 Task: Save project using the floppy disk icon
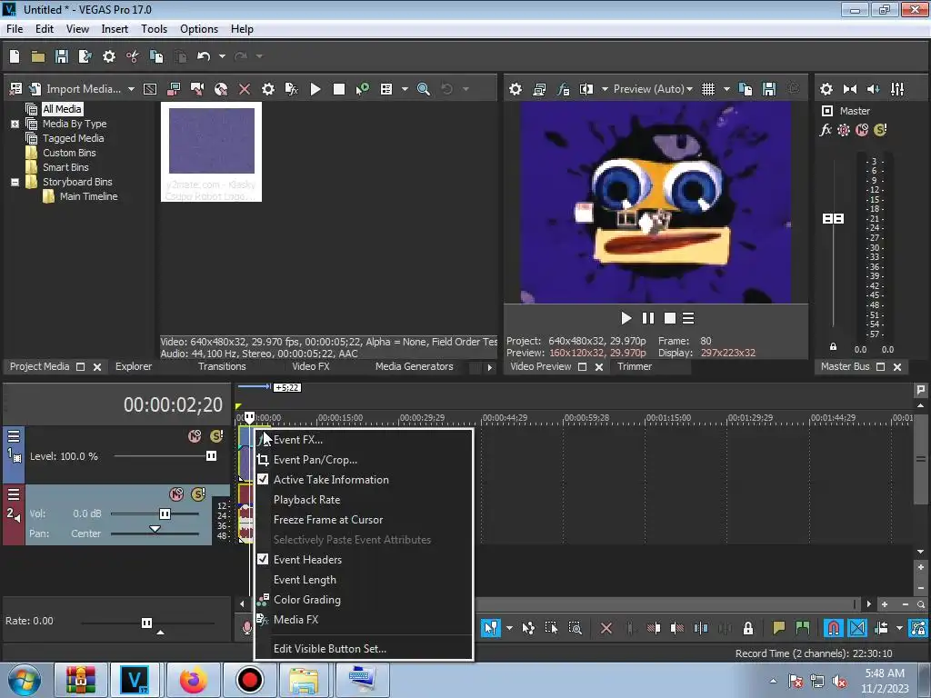61,56
